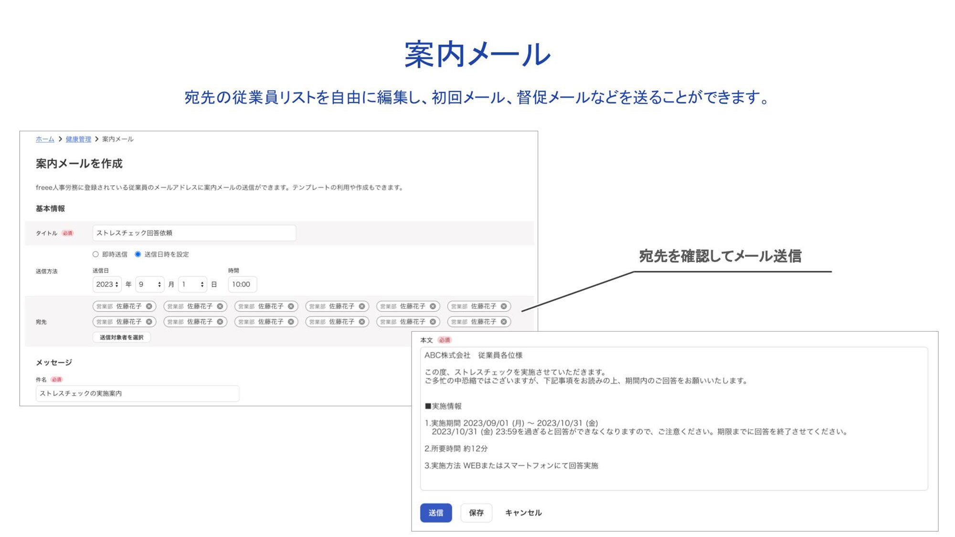The height and width of the screenshot is (537, 955).
Task: Open the 健康管理 breadcrumb link
Action: coord(78,139)
